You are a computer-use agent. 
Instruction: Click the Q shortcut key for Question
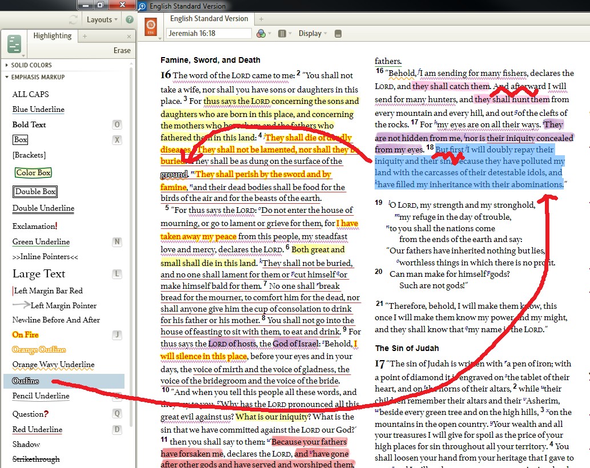(117, 414)
